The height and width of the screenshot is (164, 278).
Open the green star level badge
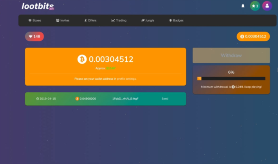click(x=255, y=6)
